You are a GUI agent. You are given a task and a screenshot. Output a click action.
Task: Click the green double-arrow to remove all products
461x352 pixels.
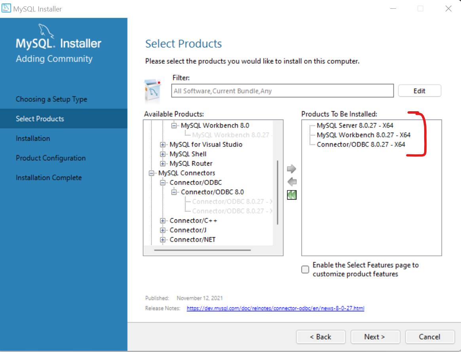[292, 194]
